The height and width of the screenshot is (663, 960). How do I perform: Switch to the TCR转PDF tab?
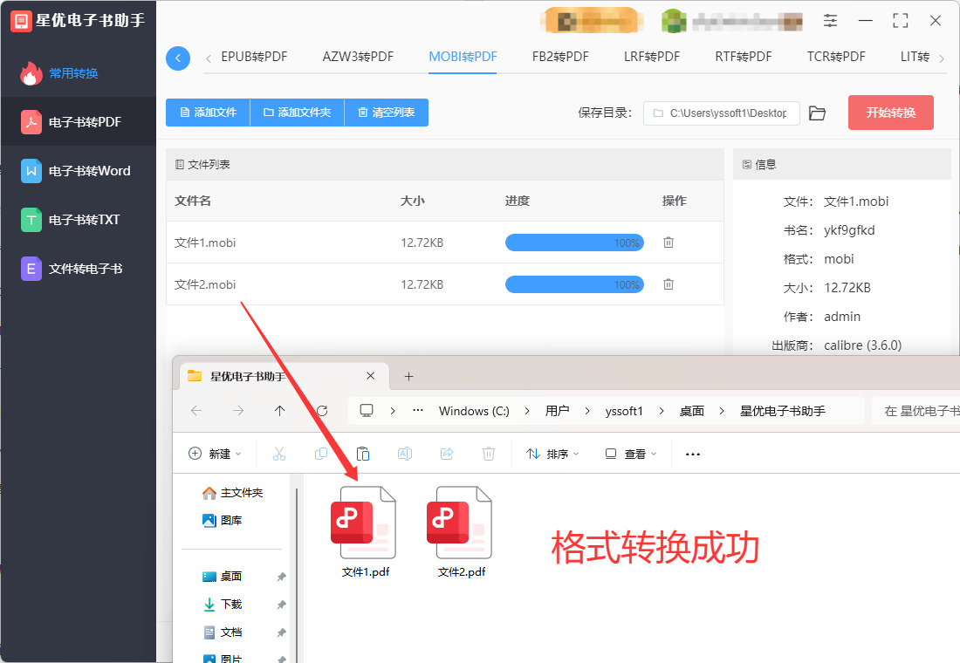tap(836, 57)
